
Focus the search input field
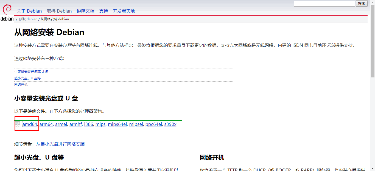pos(324,4)
